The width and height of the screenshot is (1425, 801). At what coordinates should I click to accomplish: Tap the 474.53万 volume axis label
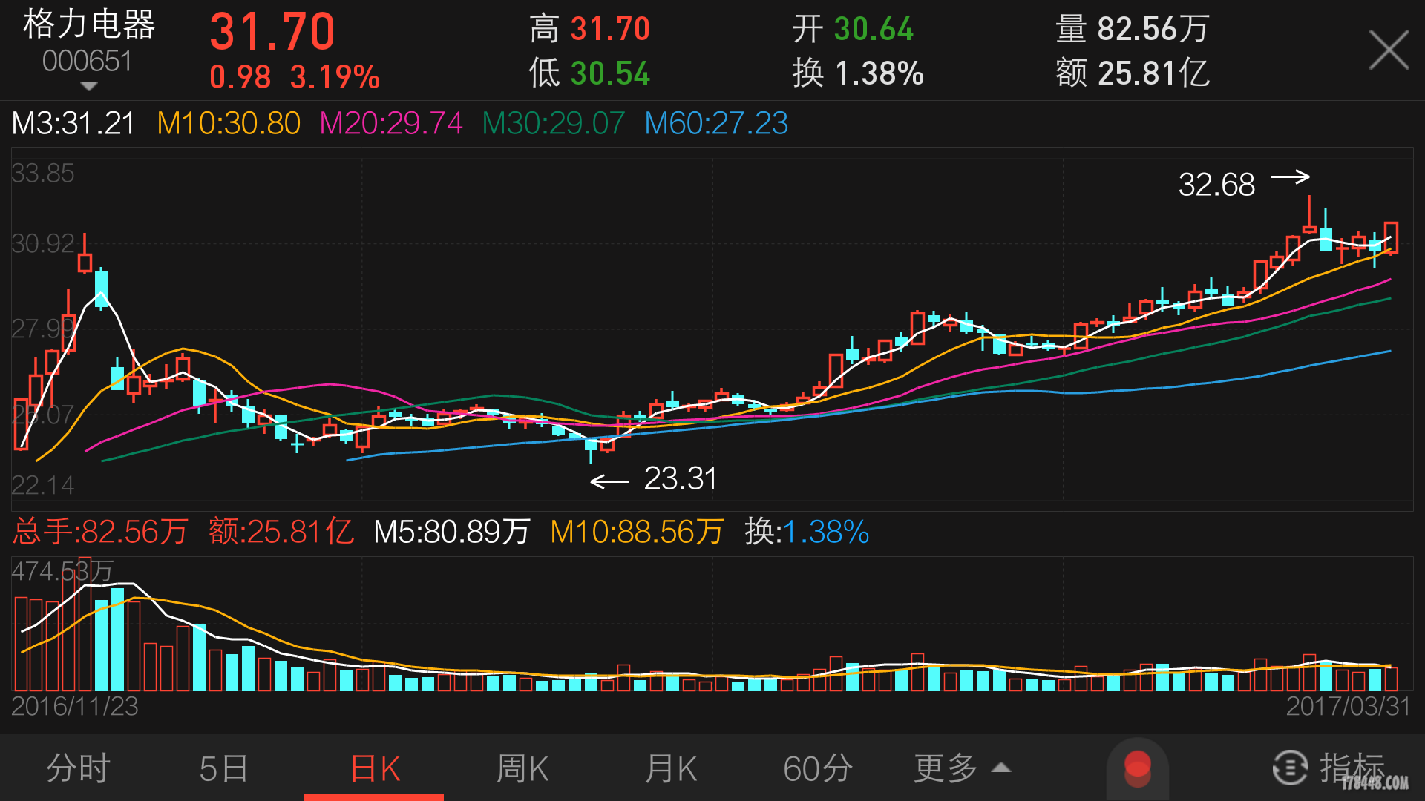coord(62,571)
